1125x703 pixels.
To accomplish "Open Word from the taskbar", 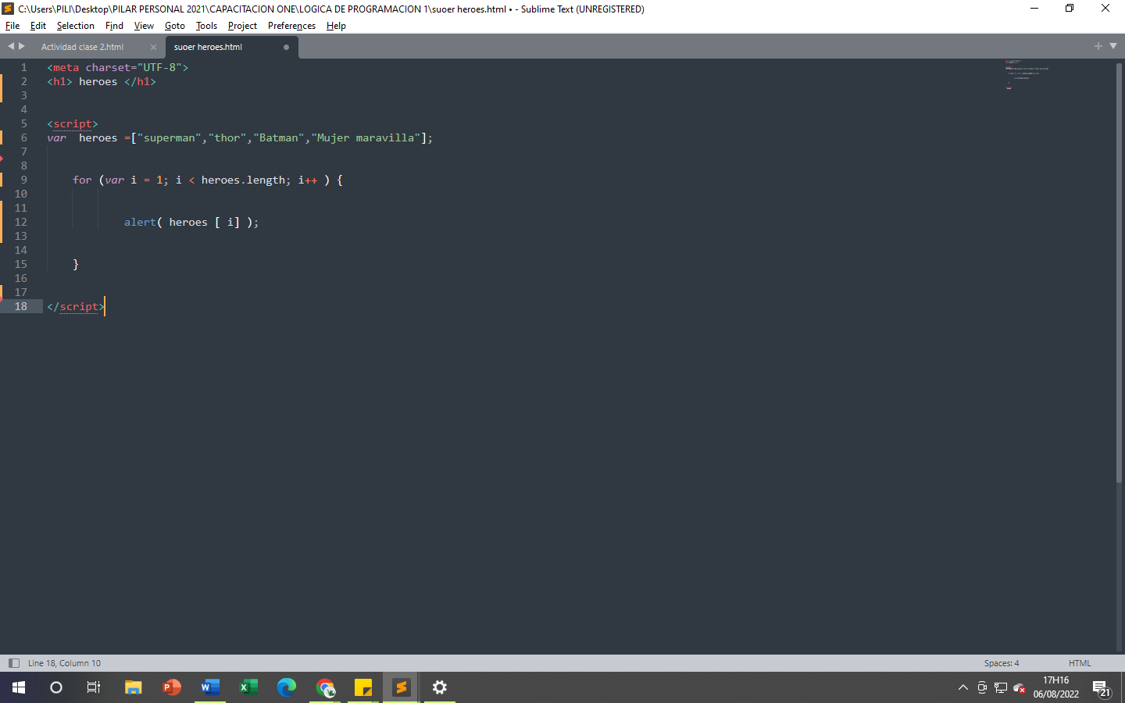I will click(x=210, y=687).
